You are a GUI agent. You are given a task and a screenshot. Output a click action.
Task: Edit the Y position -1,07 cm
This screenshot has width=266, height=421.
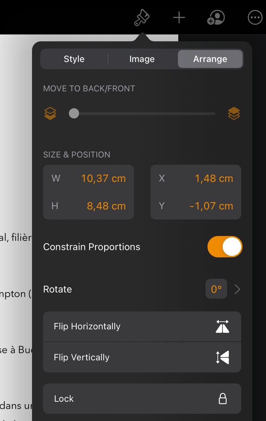211,206
